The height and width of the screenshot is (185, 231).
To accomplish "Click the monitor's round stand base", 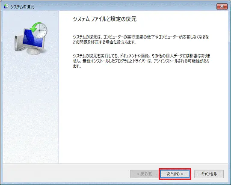I will point(34,51).
